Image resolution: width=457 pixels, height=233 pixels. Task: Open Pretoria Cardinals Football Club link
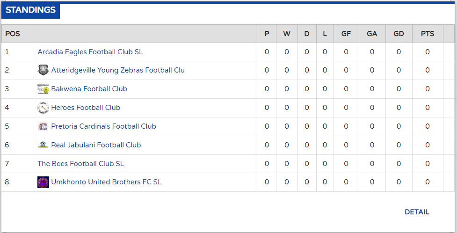(x=103, y=126)
